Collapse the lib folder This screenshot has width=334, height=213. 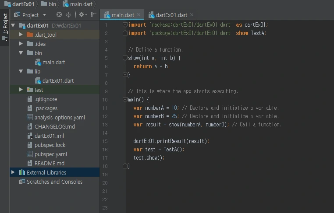click(21, 71)
